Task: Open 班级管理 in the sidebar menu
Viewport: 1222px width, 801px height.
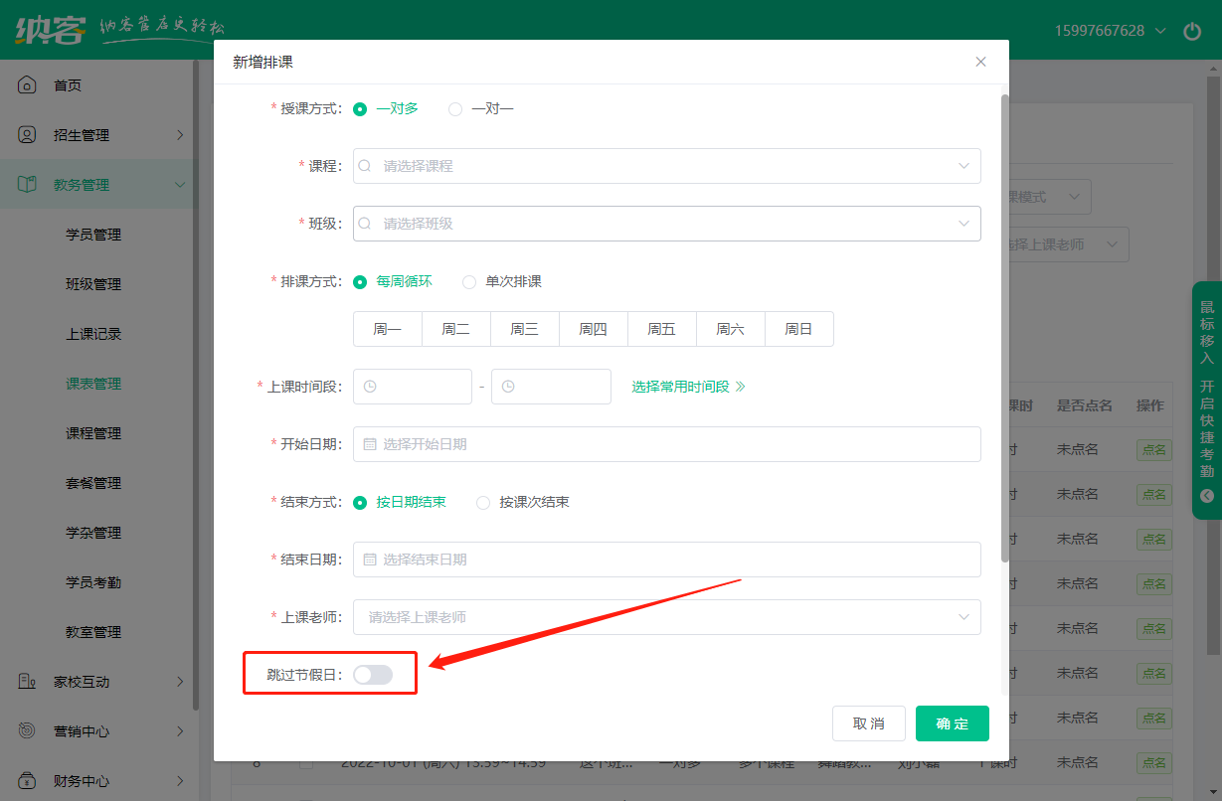Action: pyautogui.click(x=93, y=284)
